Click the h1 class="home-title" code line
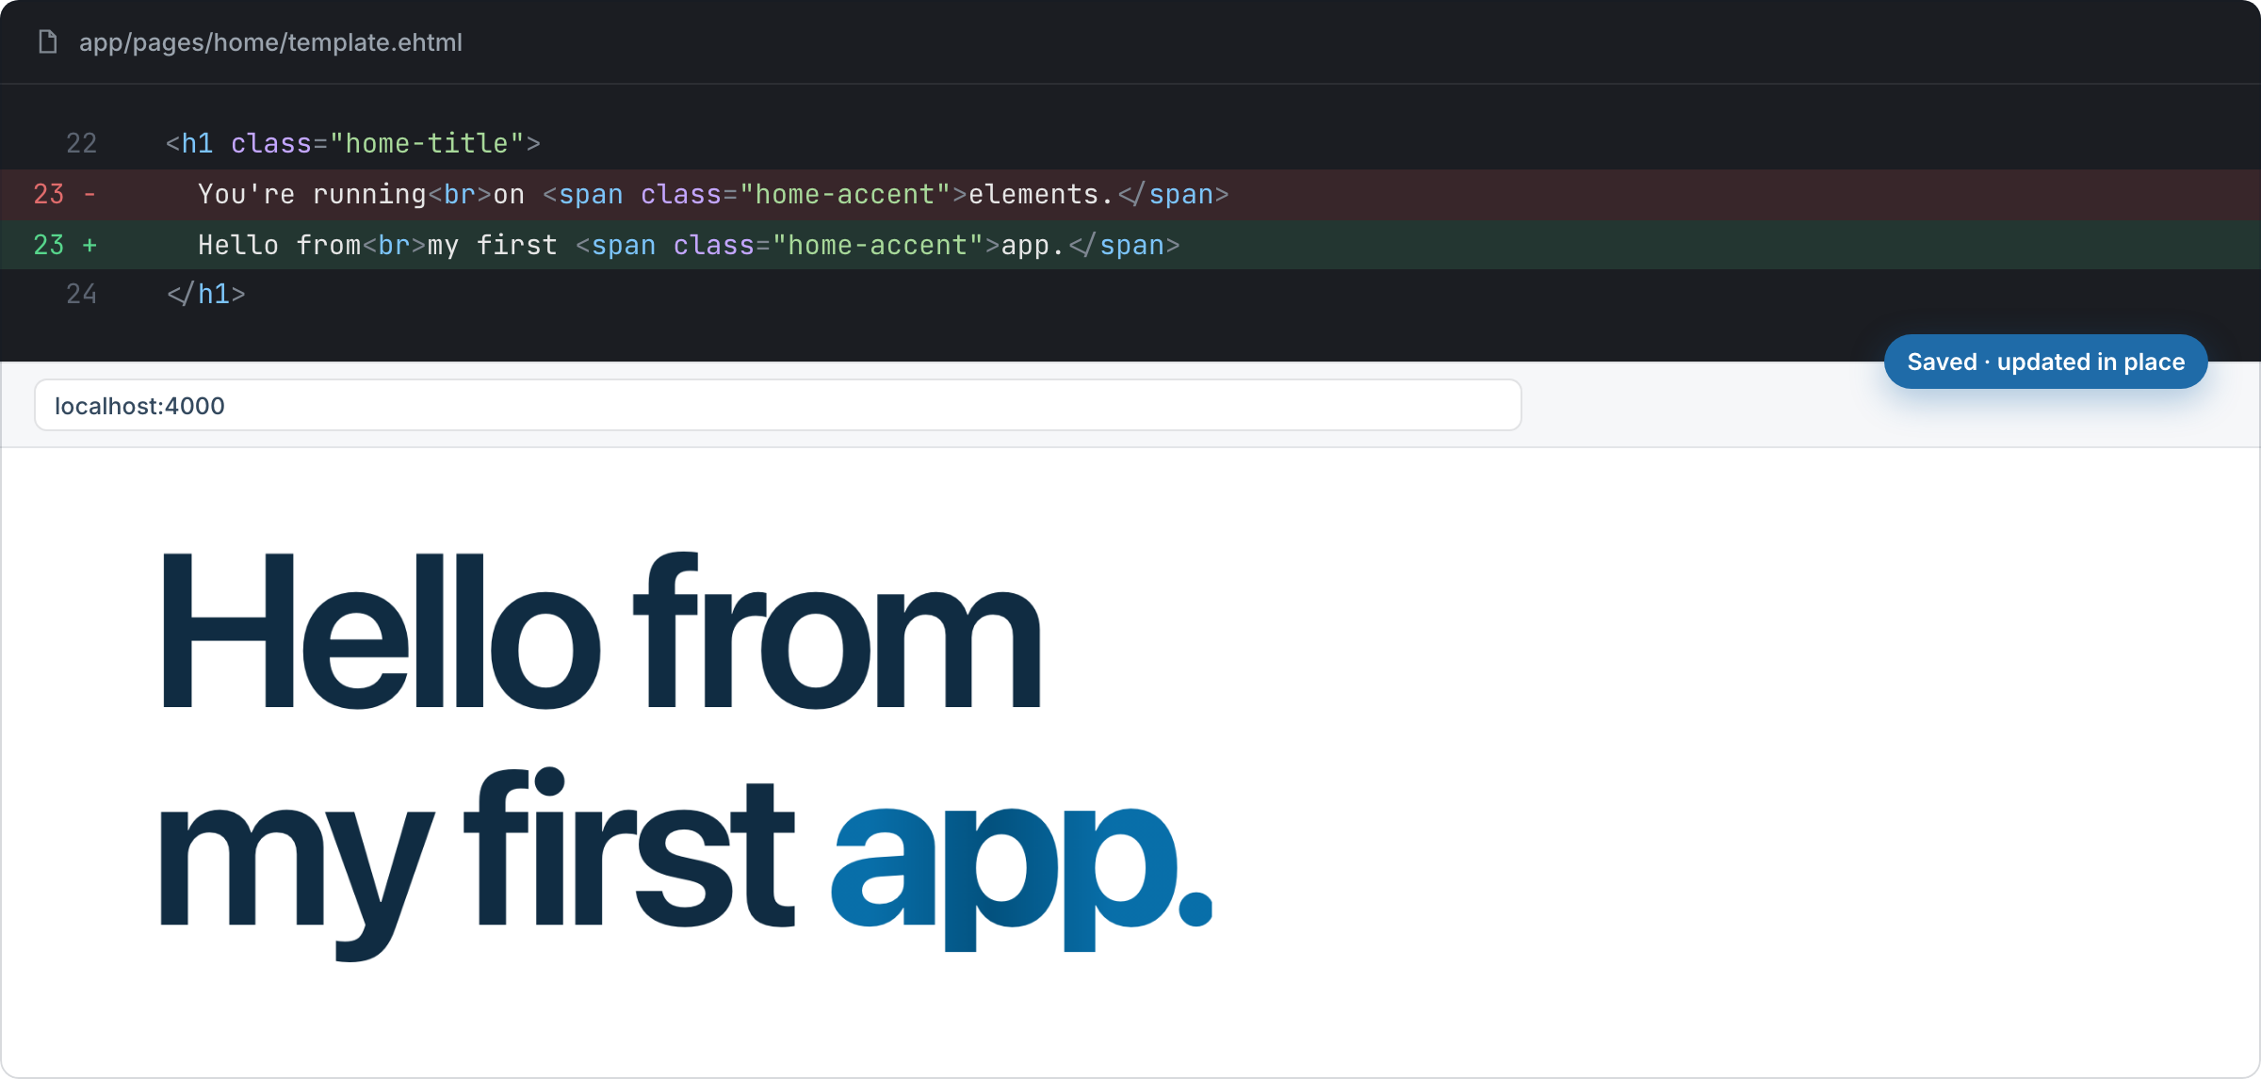Viewport: 2261px width, 1079px height. tap(352, 143)
